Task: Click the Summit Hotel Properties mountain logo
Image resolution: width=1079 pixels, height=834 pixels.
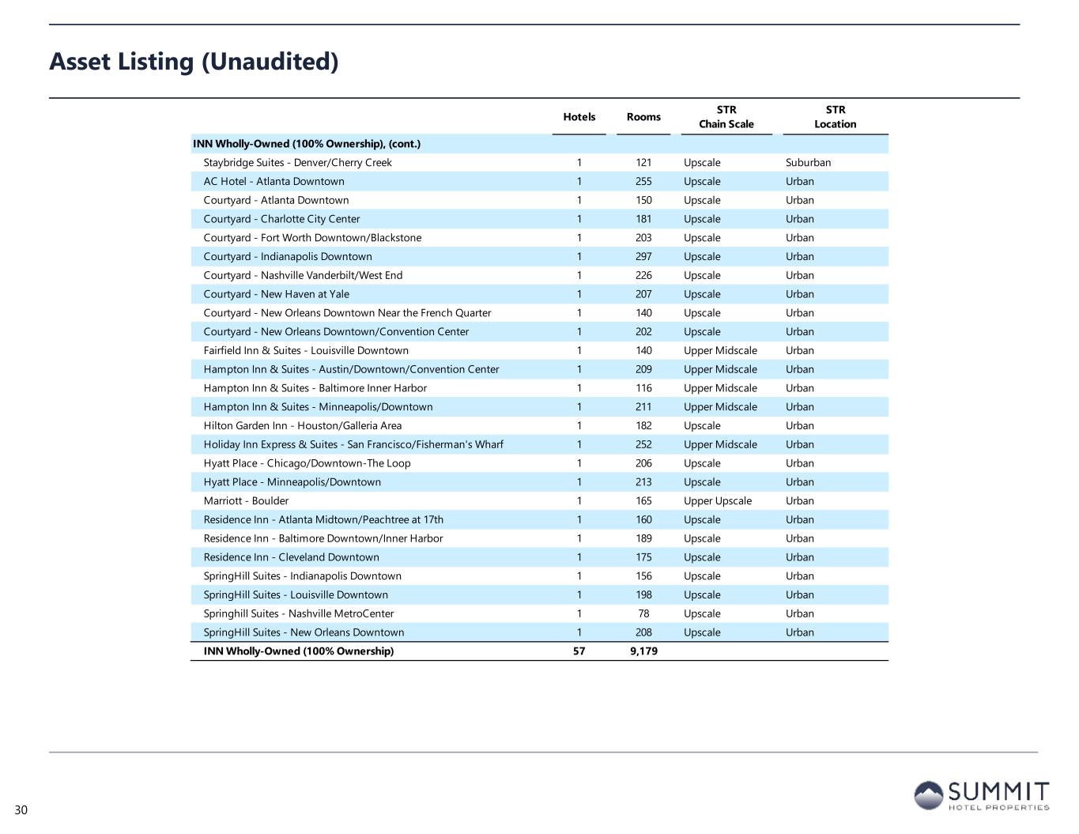Action: point(929,794)
